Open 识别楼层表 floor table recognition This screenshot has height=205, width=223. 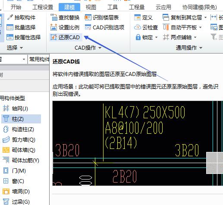coord(102,17)
